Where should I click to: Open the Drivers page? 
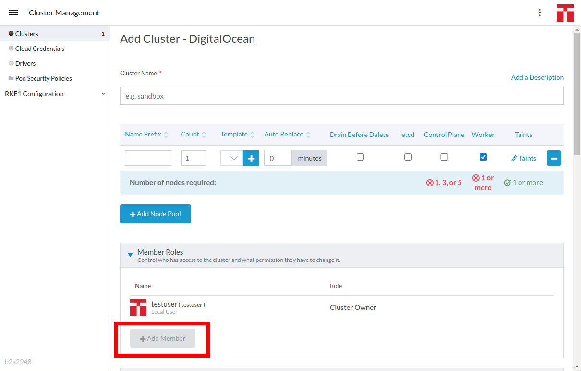click(25, 63)
